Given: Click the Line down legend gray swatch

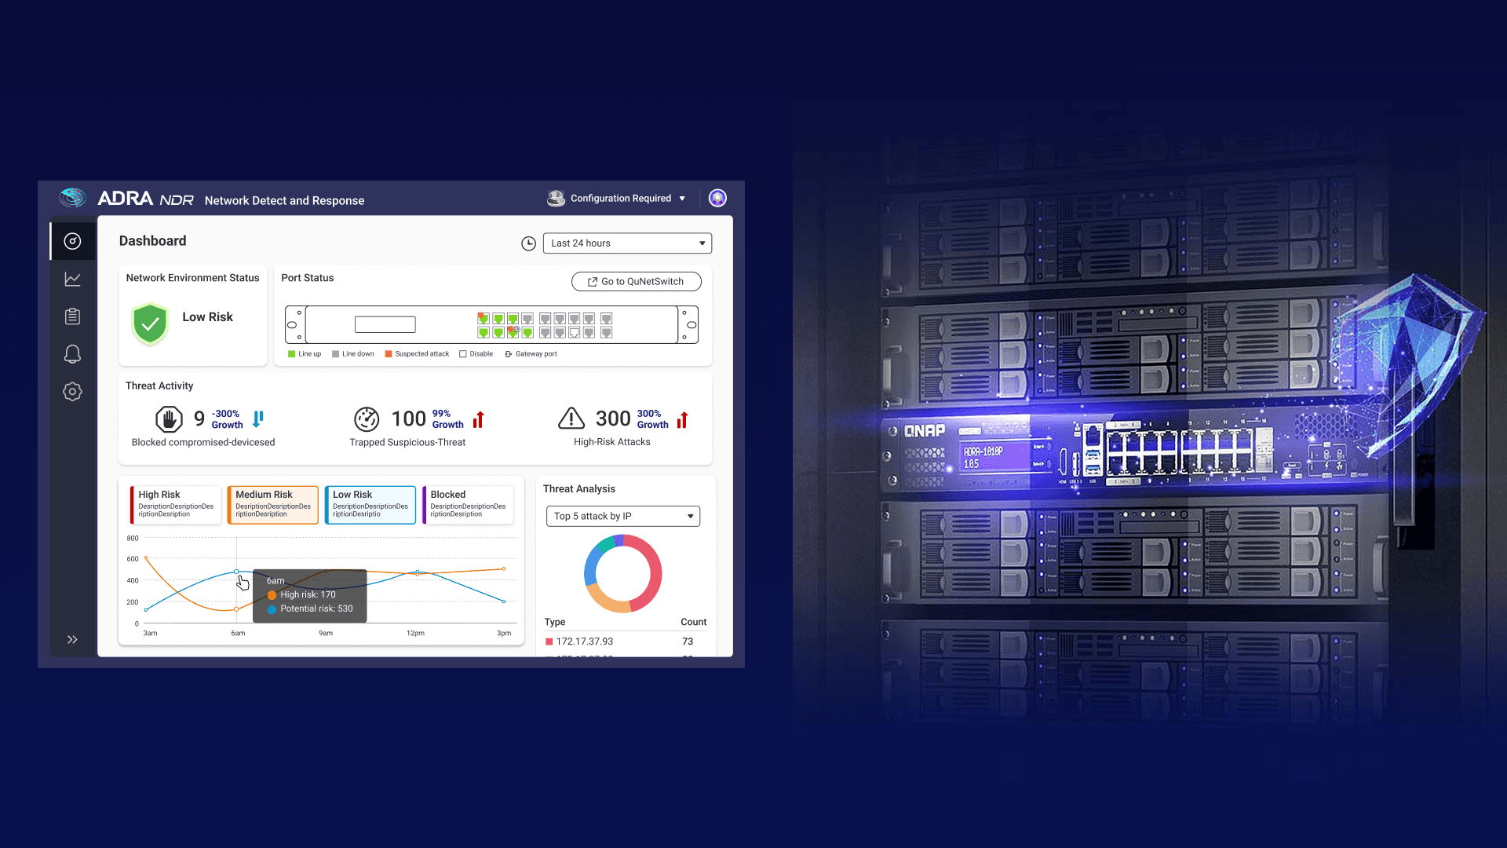Looking at the screenshot, I should click(336, 354).
